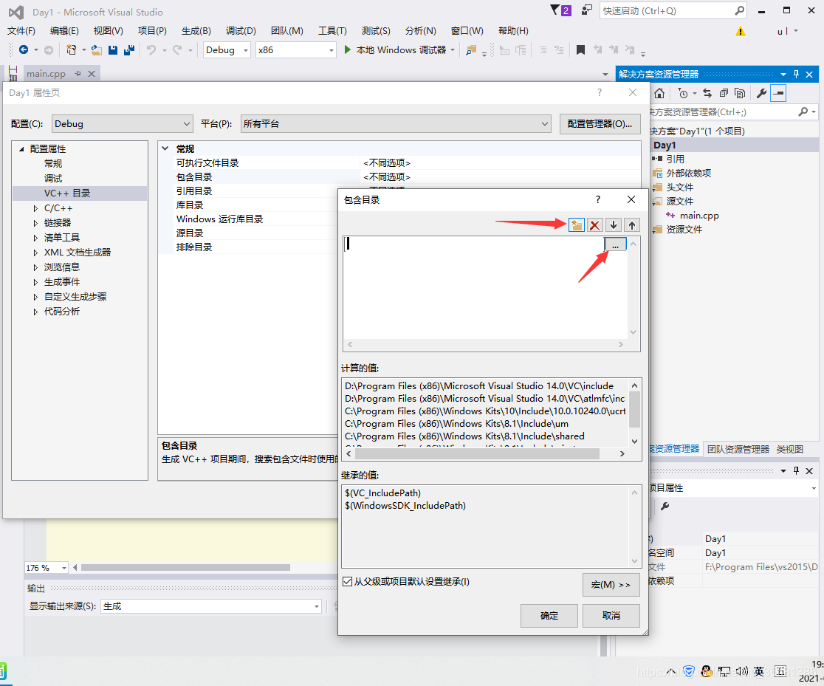Pin the Solution Explorer panel with its pushpin

[796, 74]
